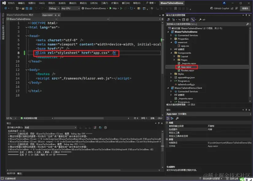
Task: Open the Debug configuration dropdown
Action: (x=54, y=8)
